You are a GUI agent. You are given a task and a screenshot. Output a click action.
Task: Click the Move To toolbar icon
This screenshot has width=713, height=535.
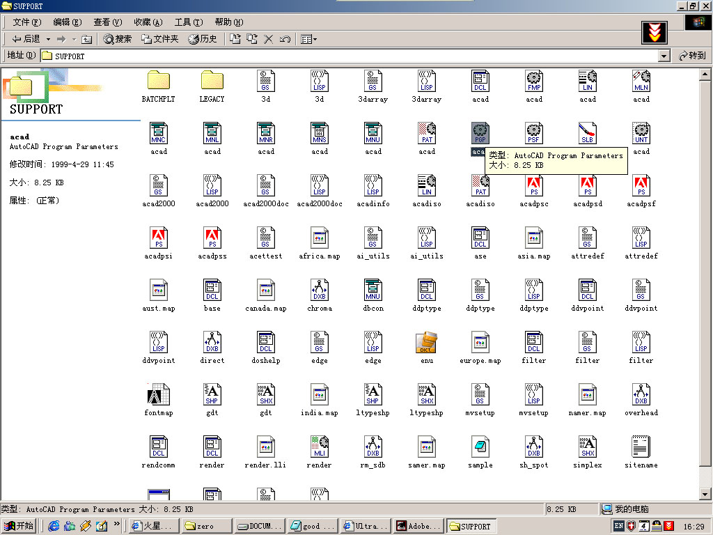click(x=235, y=39)
